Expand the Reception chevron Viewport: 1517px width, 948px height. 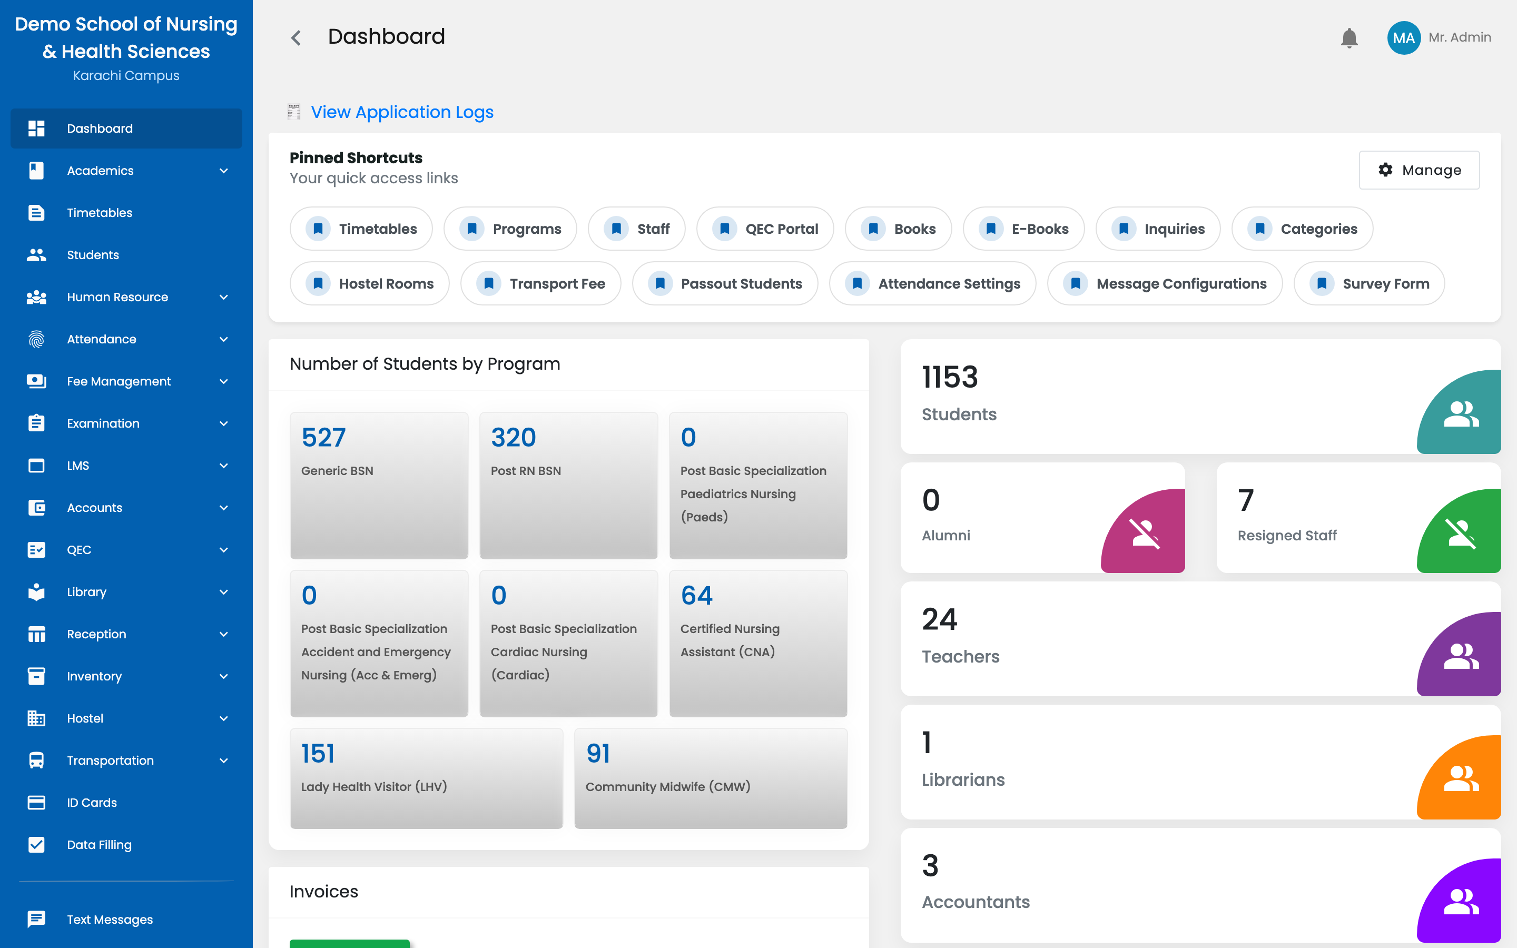(x=224, y=634)
